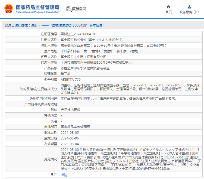Click the 千叶县柏市 production address value

101,51
